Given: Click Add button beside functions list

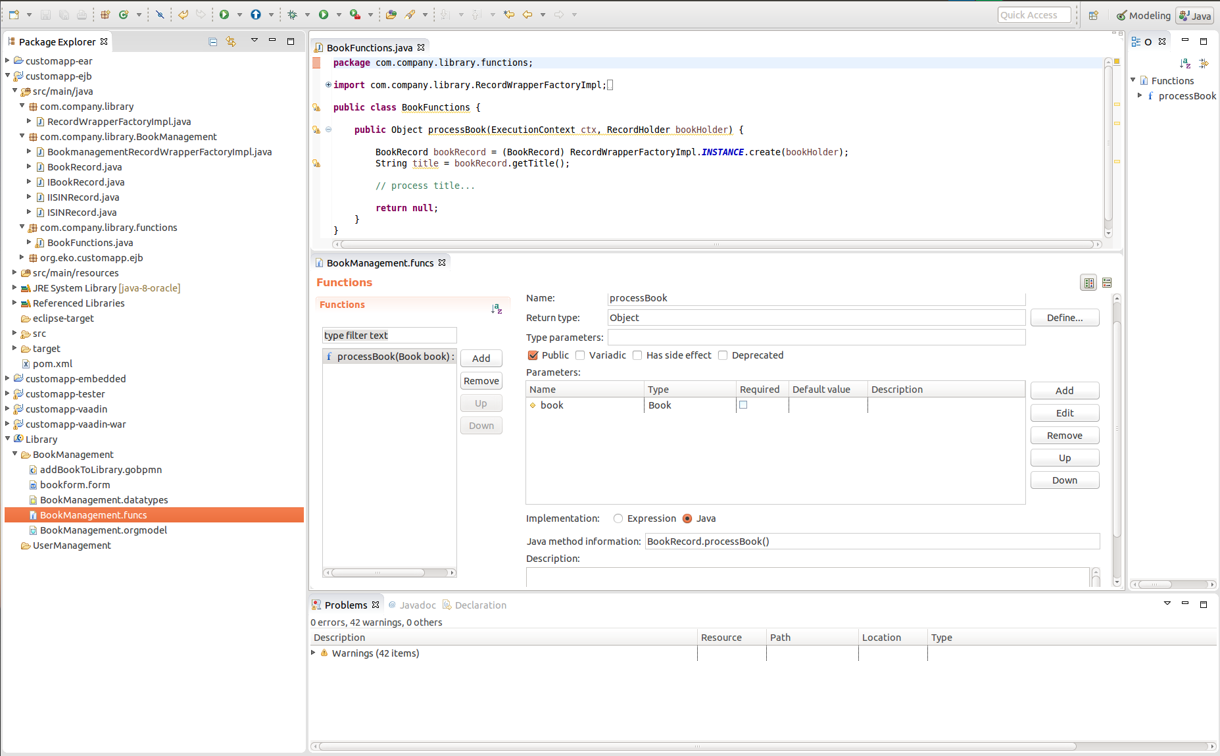Looking at the screenshot, I should [481, 358].
